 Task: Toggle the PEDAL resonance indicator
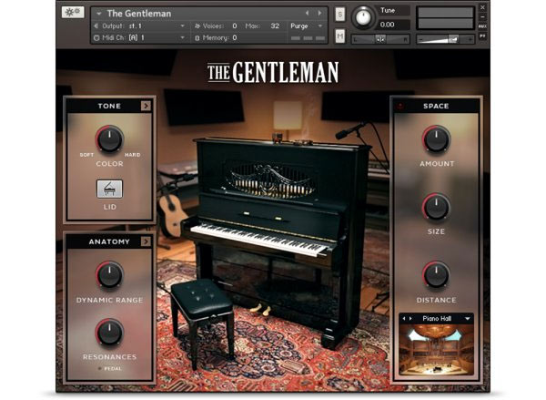[99, 369]
